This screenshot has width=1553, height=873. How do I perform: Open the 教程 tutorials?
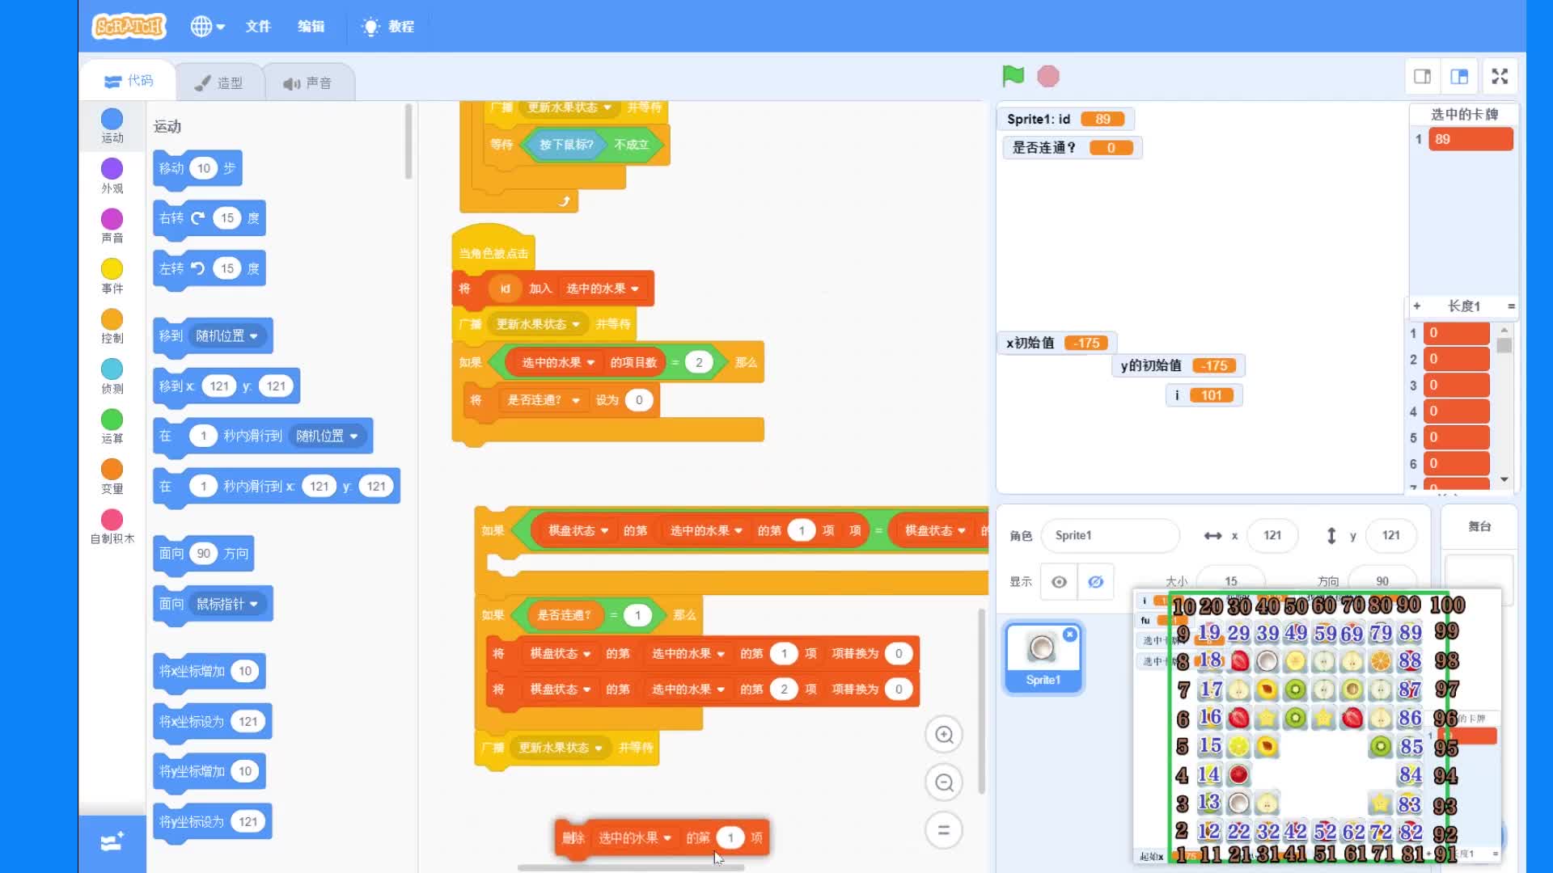[x=388, y=26]
